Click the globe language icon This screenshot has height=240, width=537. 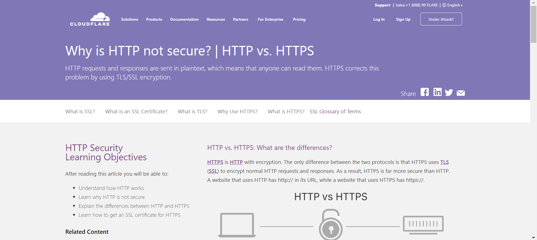(444, 5)
